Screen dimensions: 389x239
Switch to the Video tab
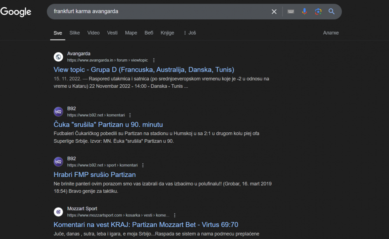[93, 33]
